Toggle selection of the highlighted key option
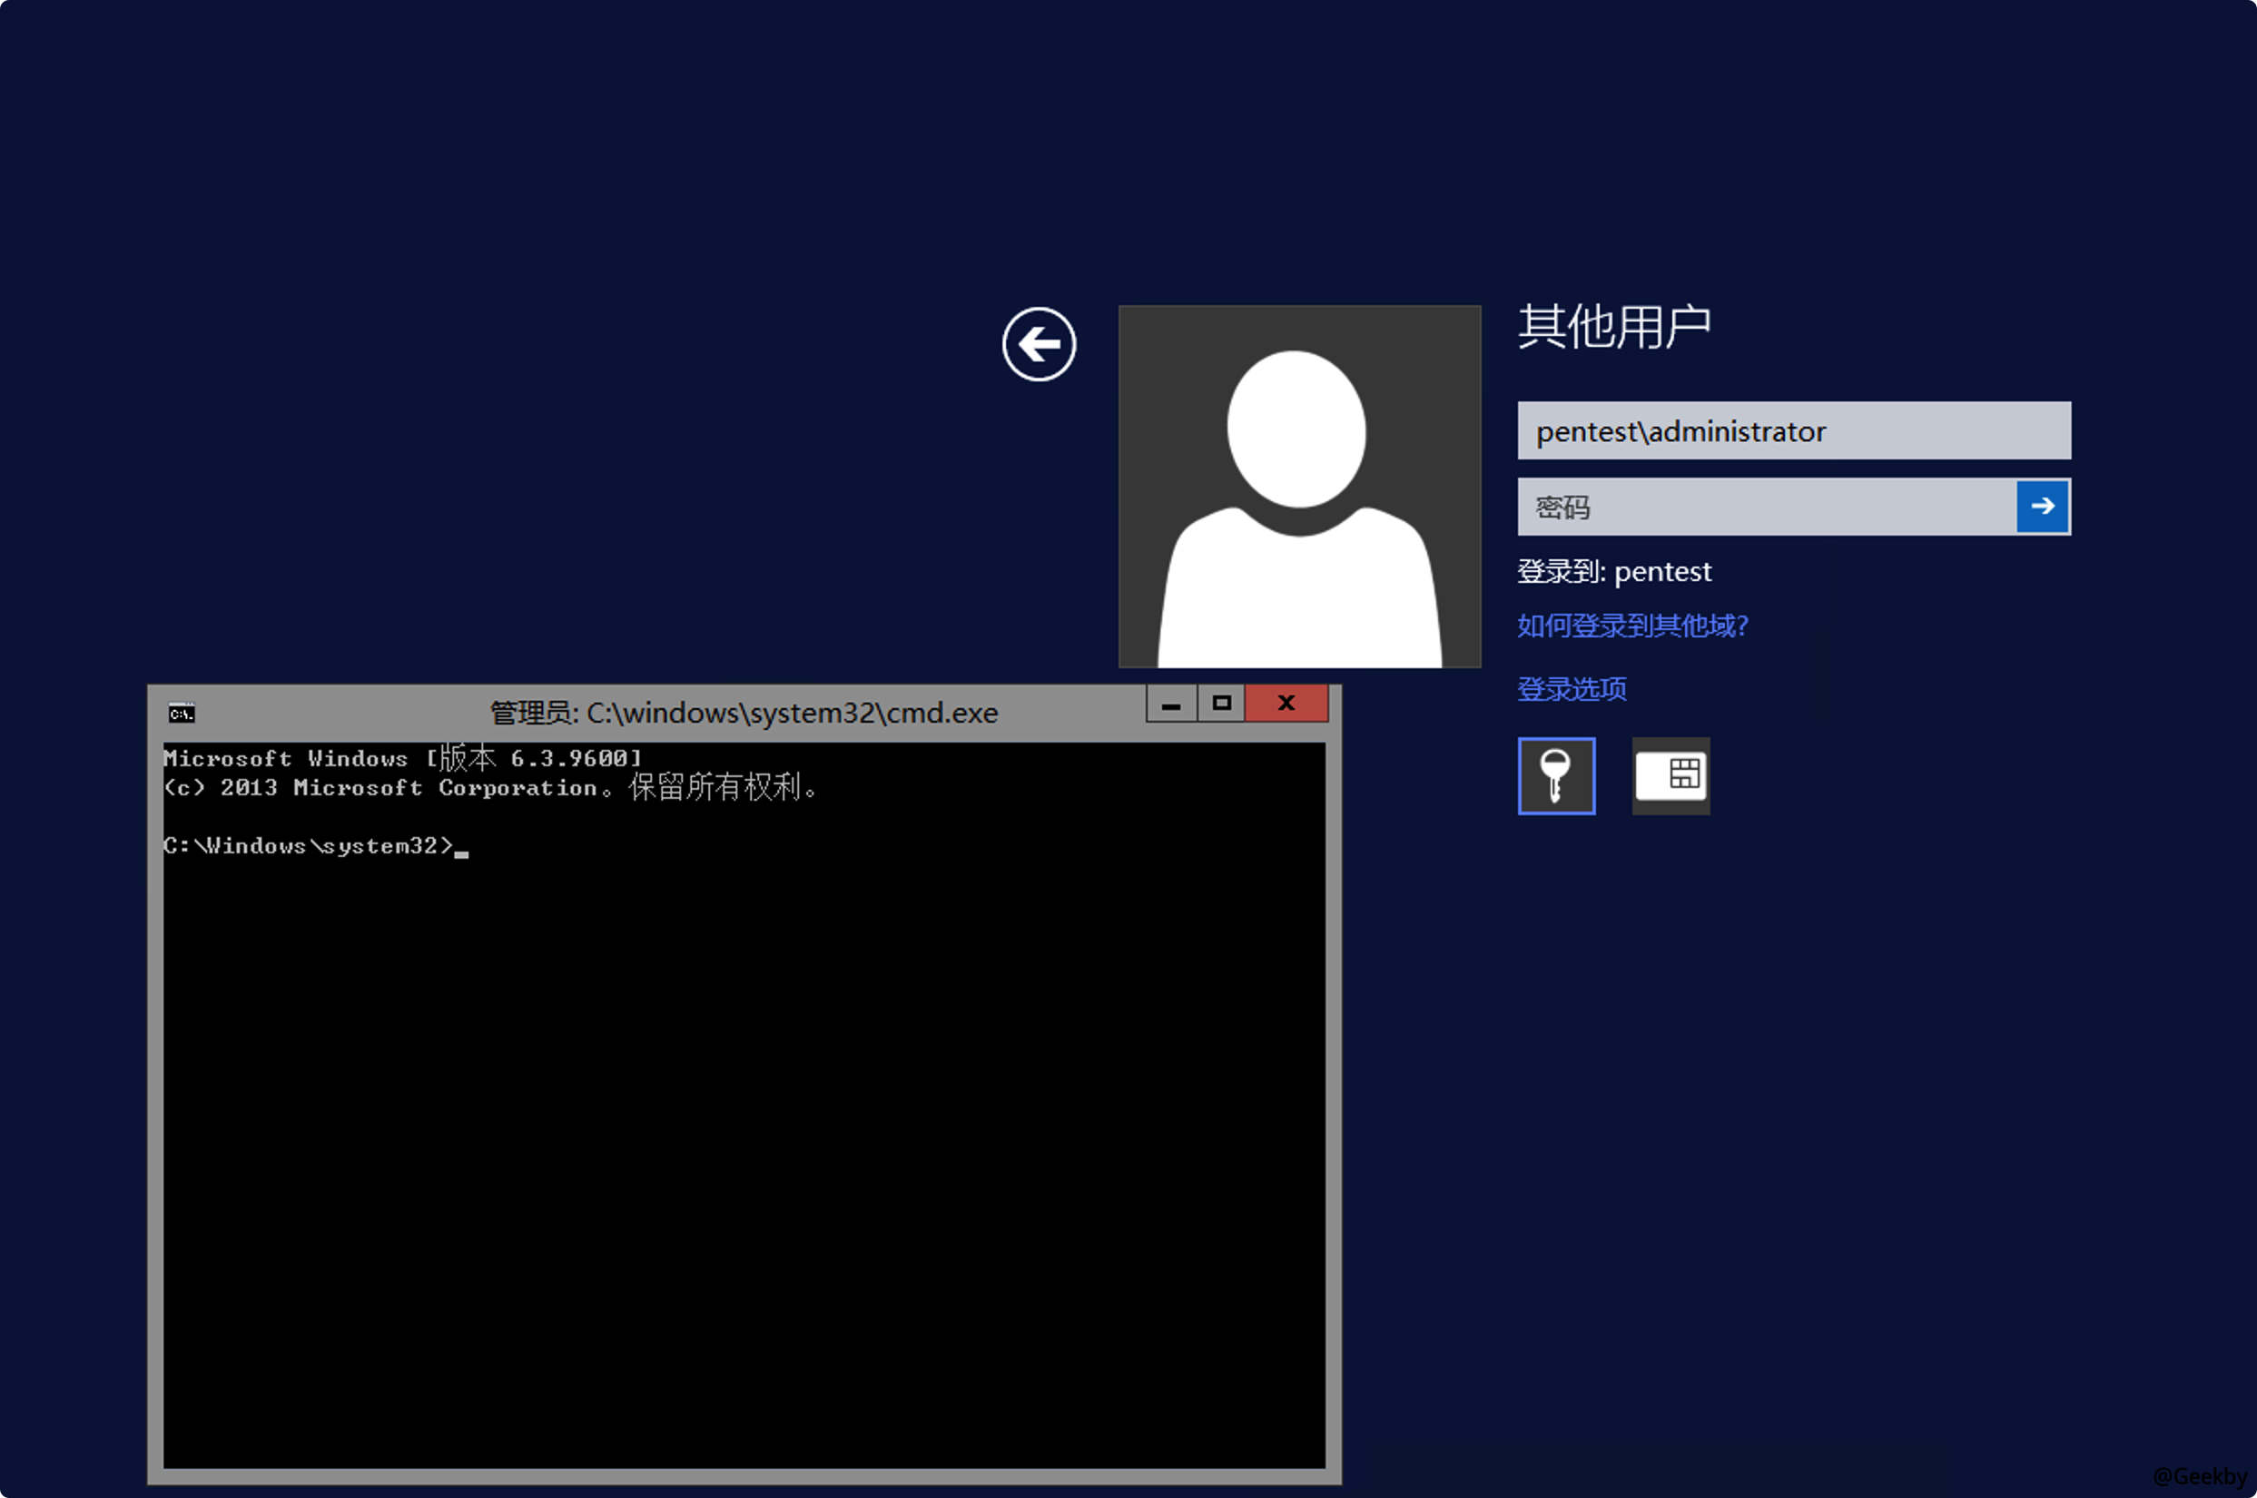This screenshot has height=1498, width=2257. (1557, 775)
